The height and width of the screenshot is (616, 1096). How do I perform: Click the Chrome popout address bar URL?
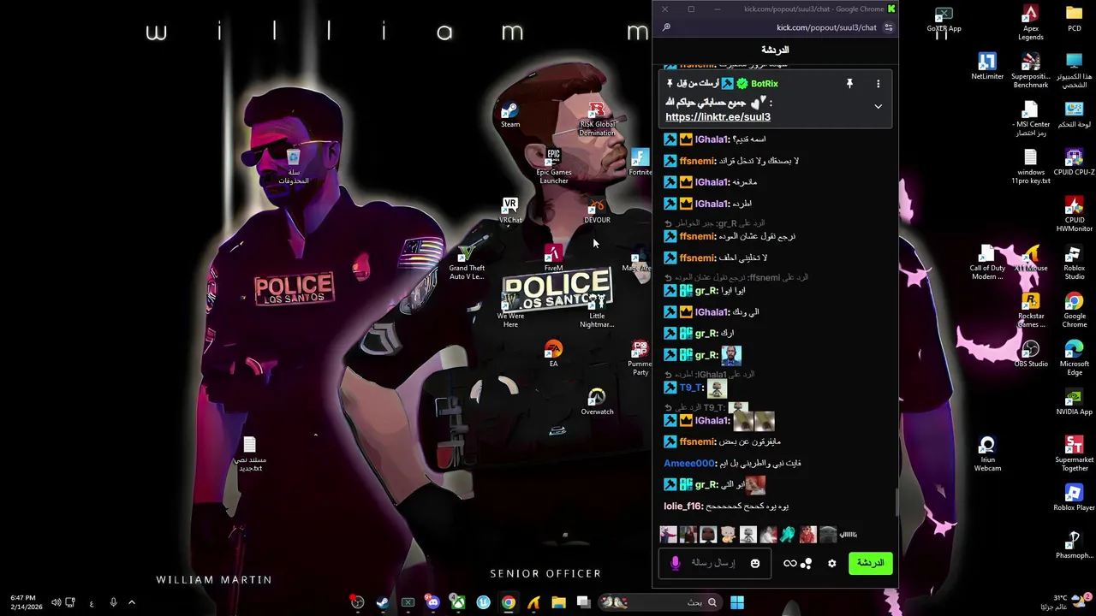(x=826, y=27)
